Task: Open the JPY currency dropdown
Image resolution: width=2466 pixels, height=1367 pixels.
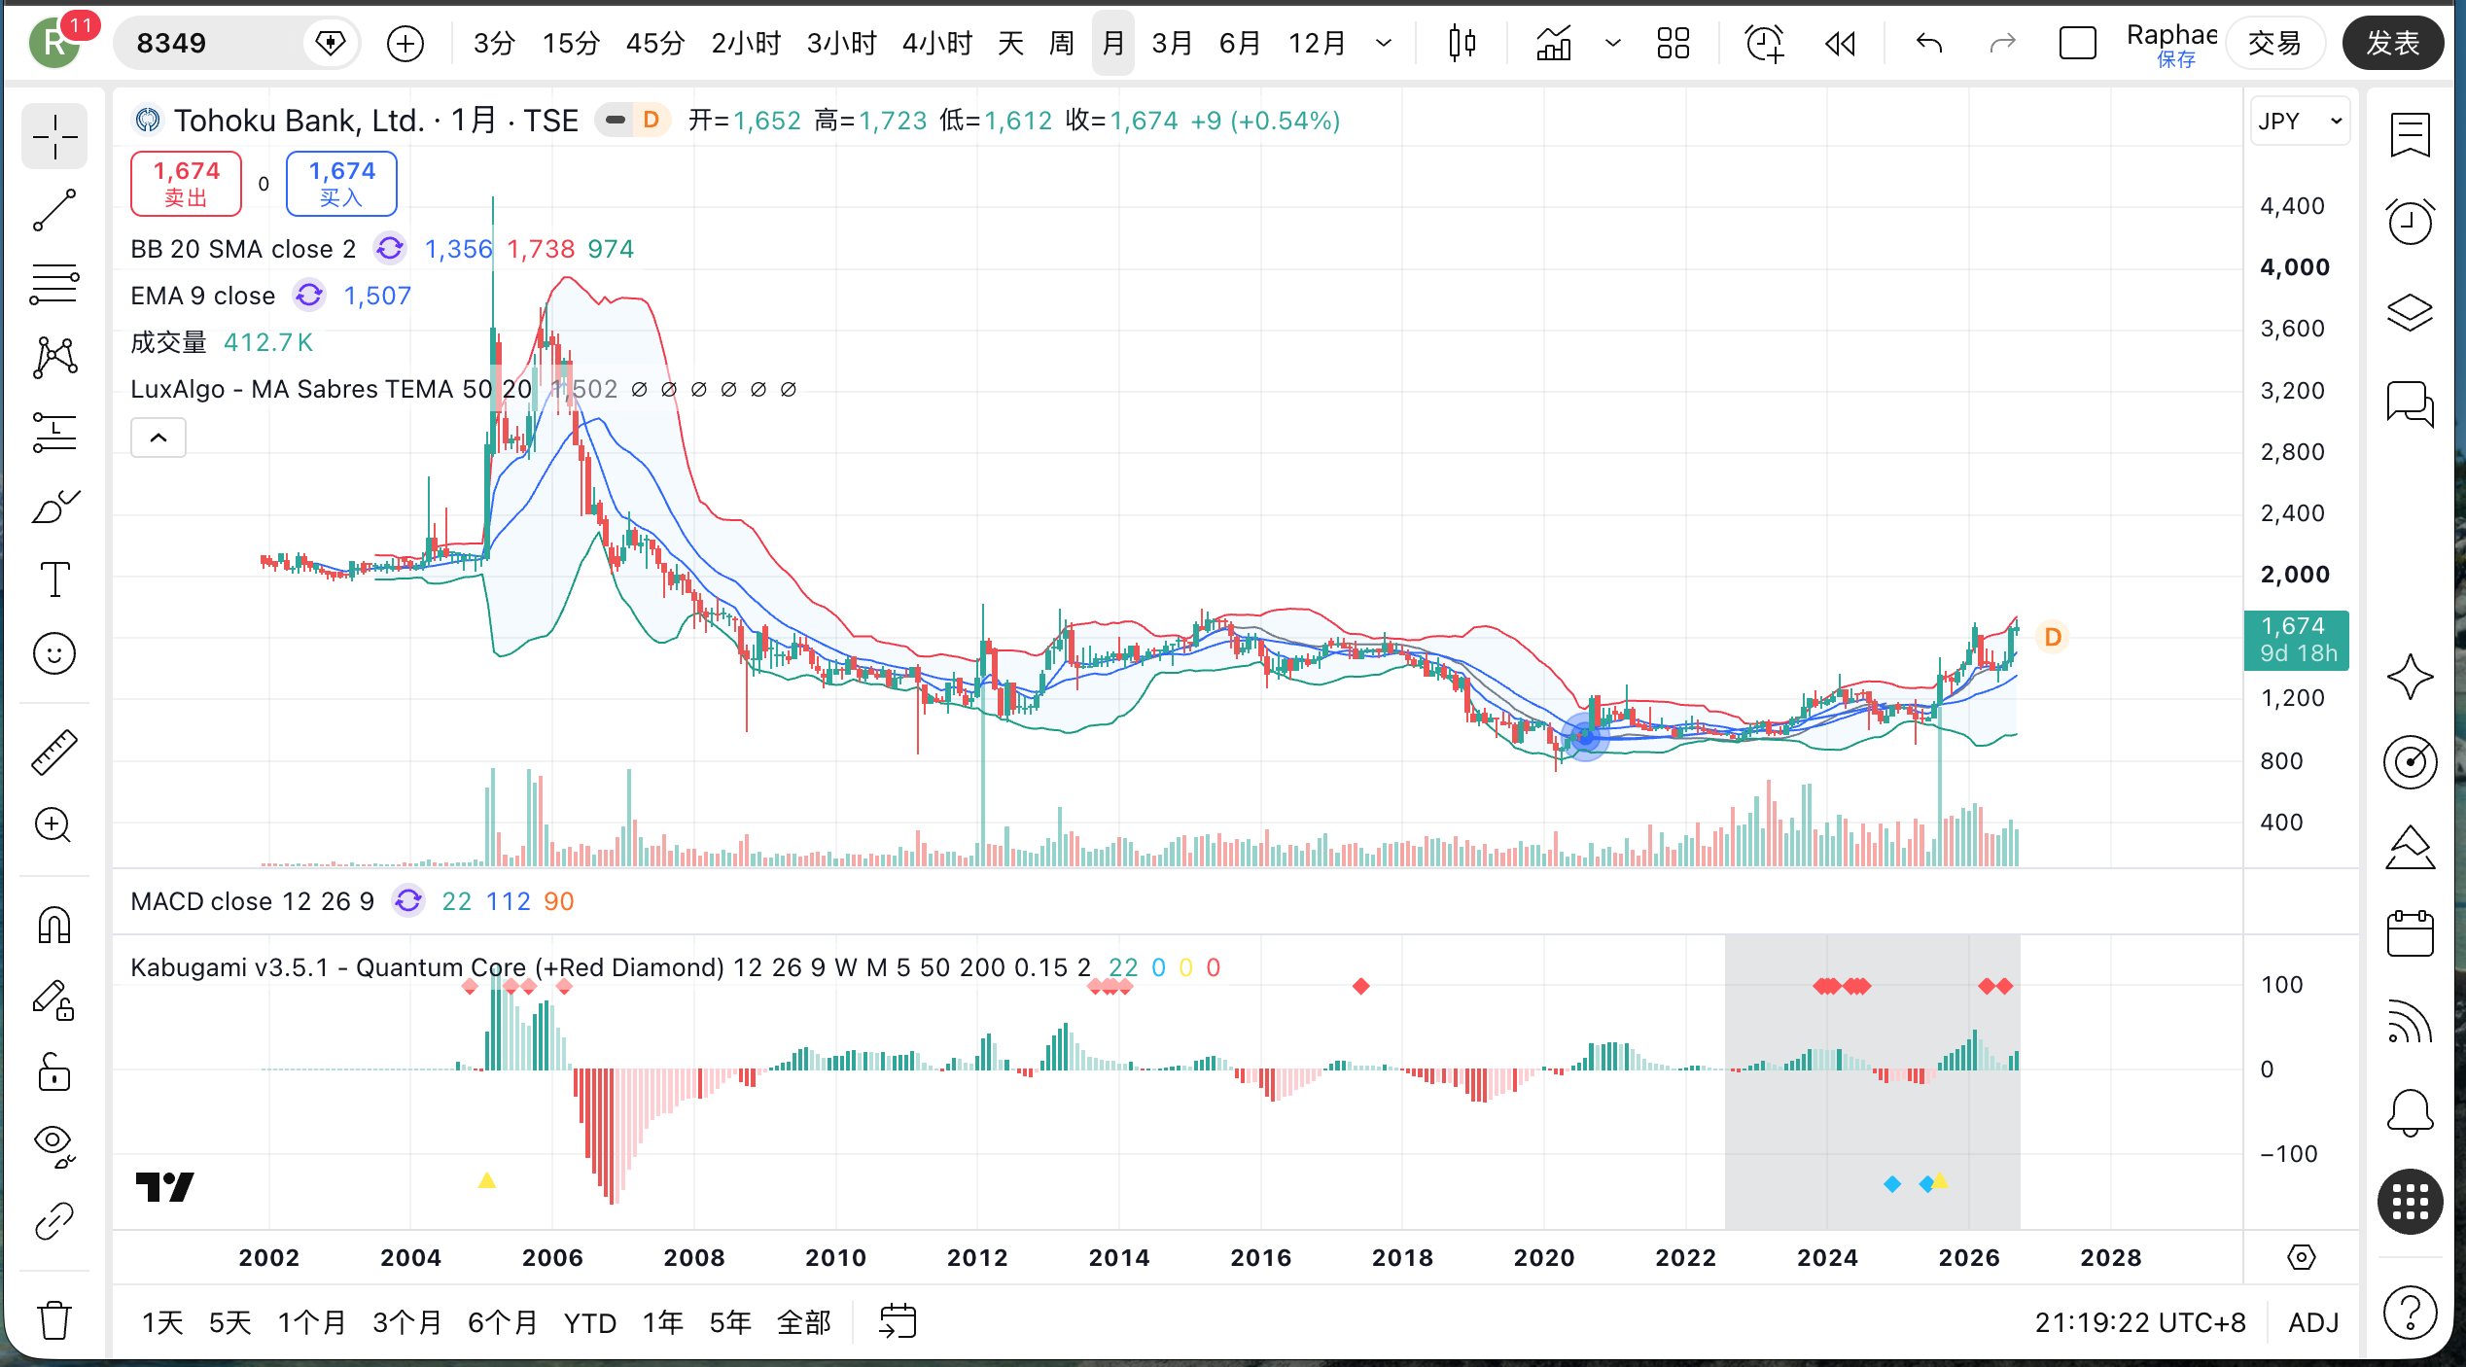Action: [2300, 122]
